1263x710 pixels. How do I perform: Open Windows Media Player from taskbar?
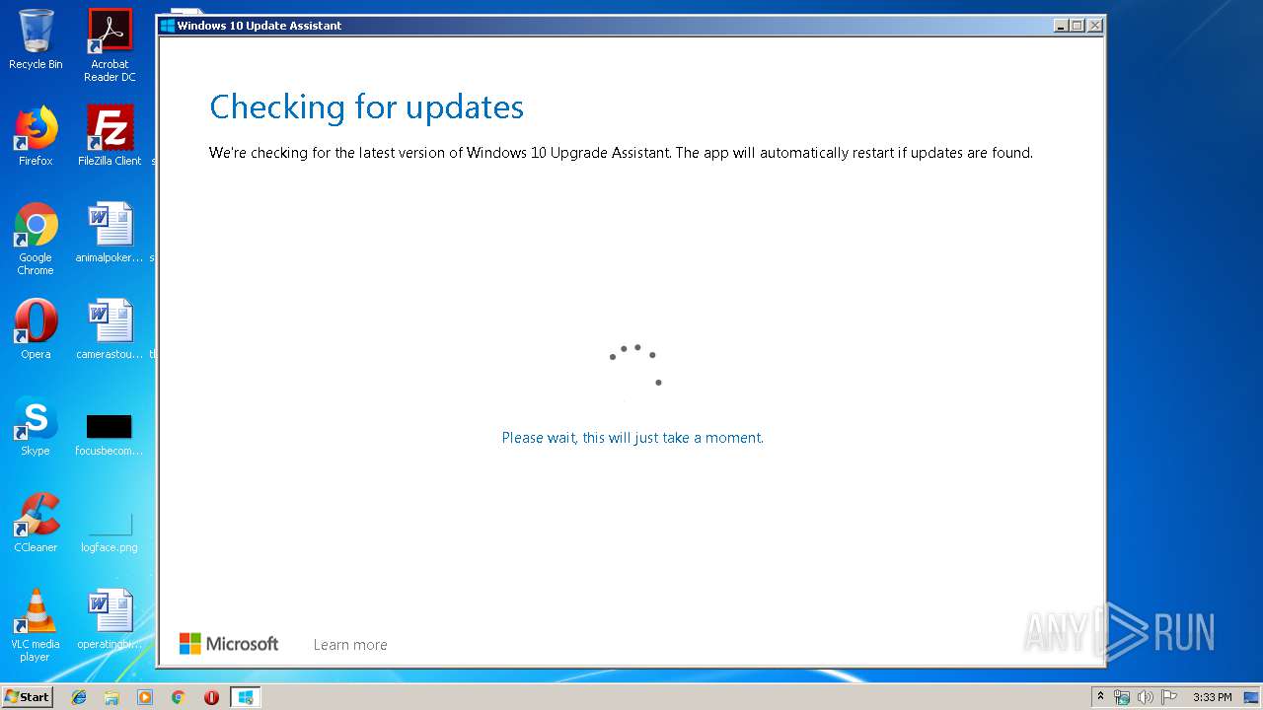coord(145,697)
